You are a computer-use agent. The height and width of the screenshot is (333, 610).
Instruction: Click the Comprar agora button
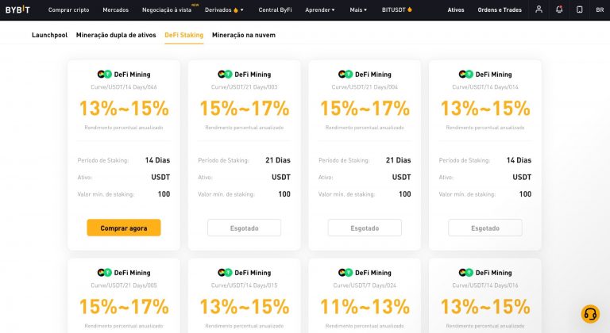point(124,228)
